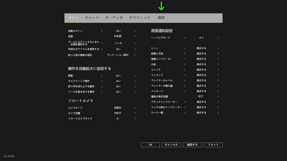Toggle メッセージ display value
This screenshot has height=161, width=287.
point(201,91)
